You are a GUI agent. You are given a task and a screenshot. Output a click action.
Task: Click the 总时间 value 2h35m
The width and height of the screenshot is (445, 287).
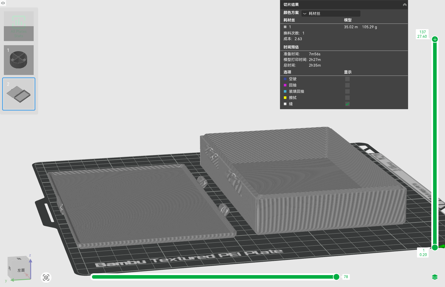[x=315, y=65]
